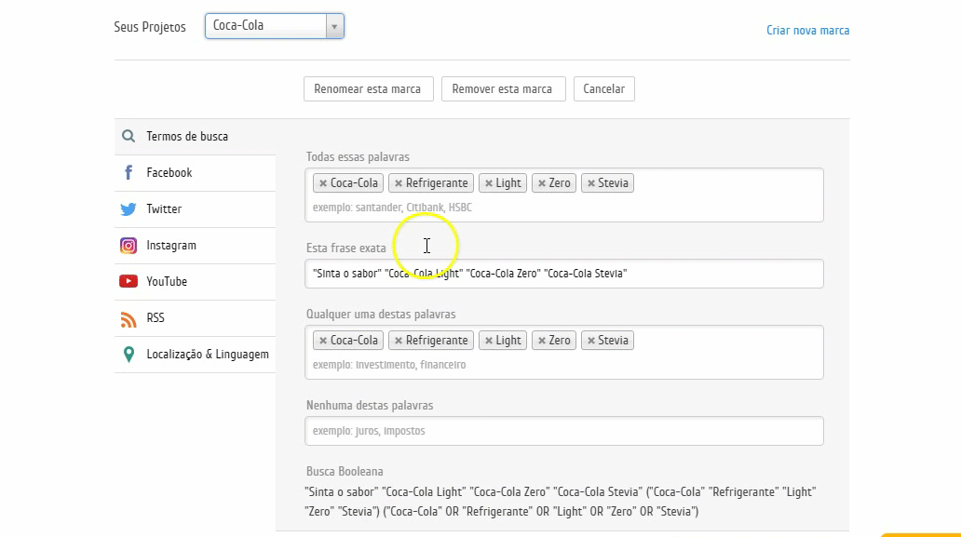Click the Remover esta marca button

[502, 89]
